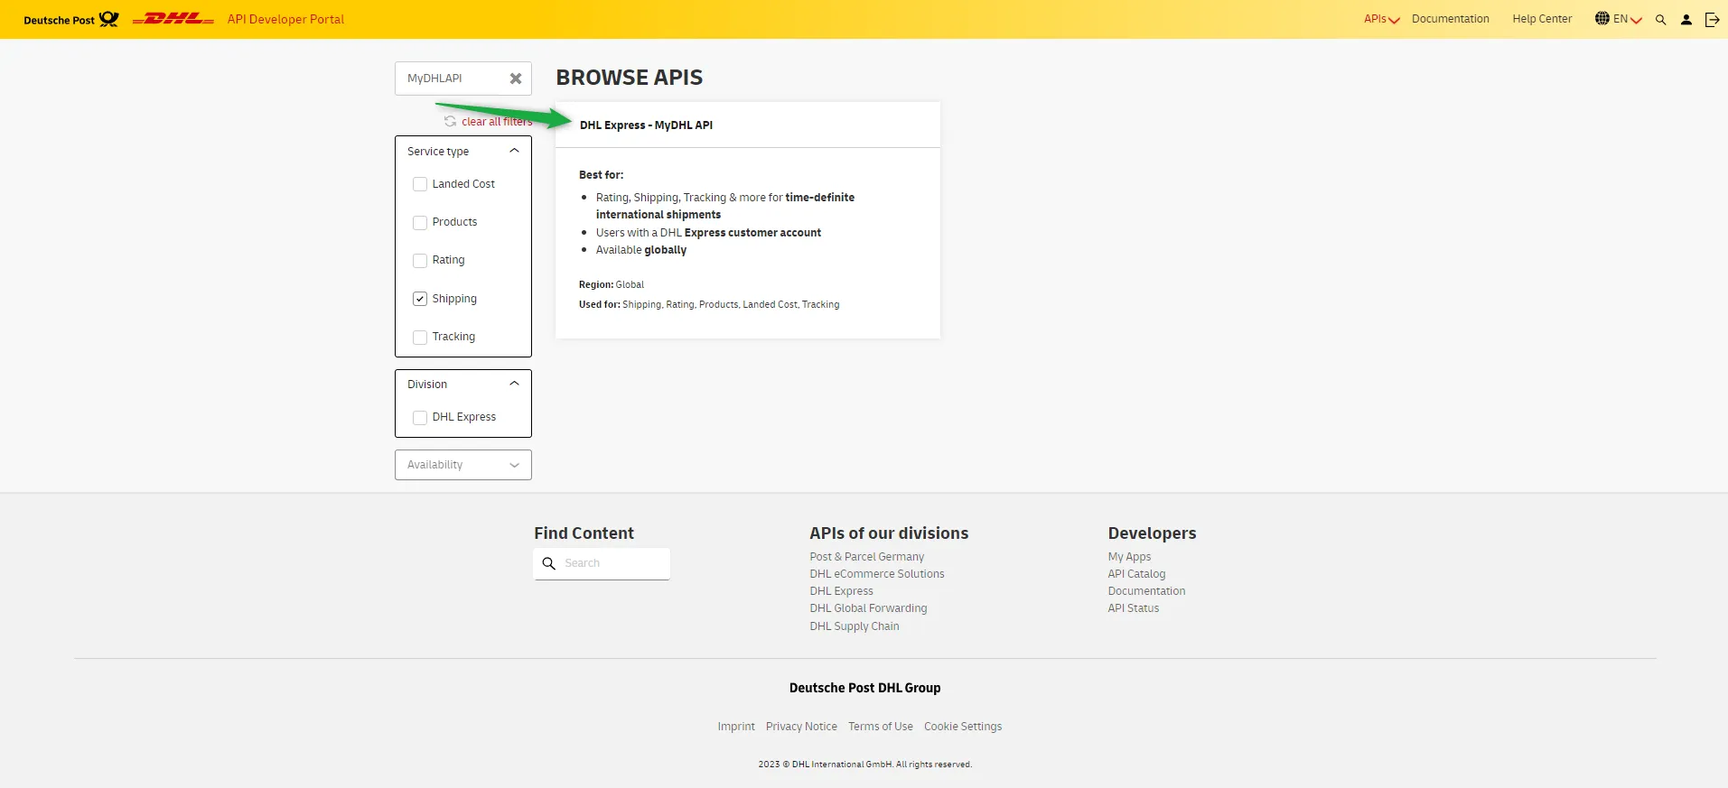Go to Help Center in top navigation
This screenshot has width=1728, height=788.
[x=1542, y=19]
